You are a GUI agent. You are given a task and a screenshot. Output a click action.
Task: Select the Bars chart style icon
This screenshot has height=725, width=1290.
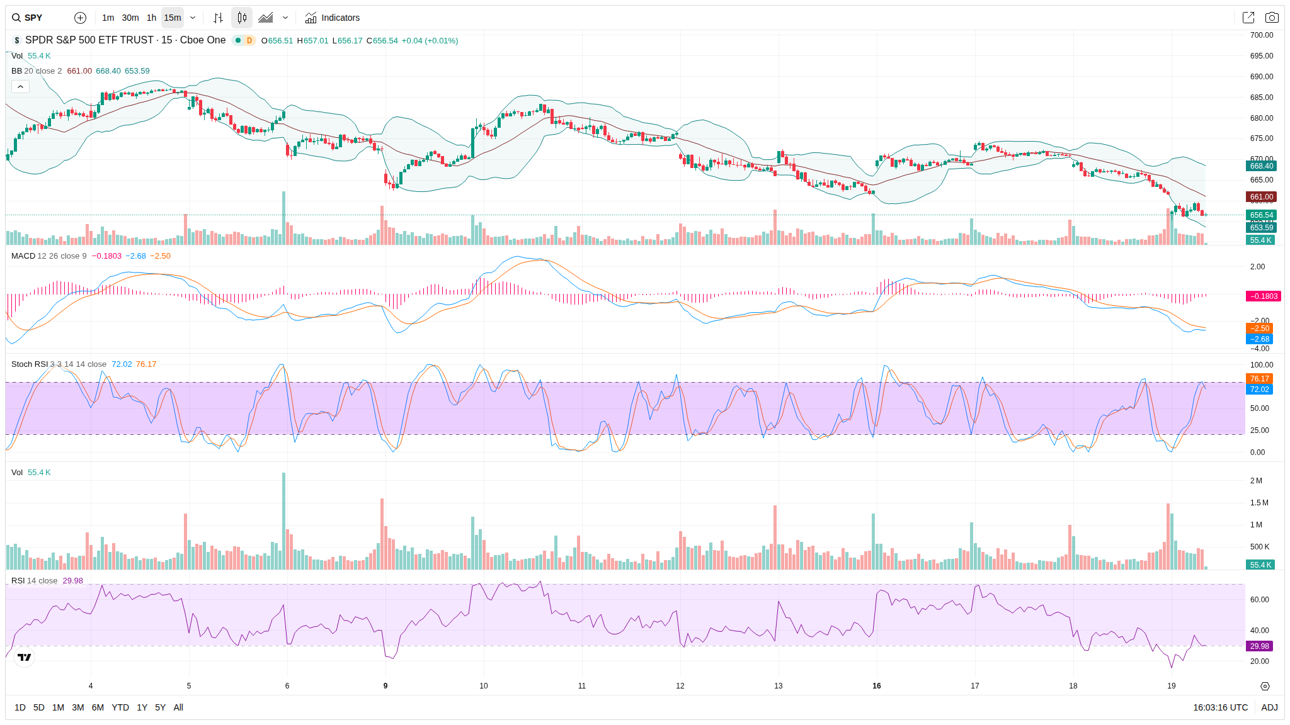click(218, 18)
